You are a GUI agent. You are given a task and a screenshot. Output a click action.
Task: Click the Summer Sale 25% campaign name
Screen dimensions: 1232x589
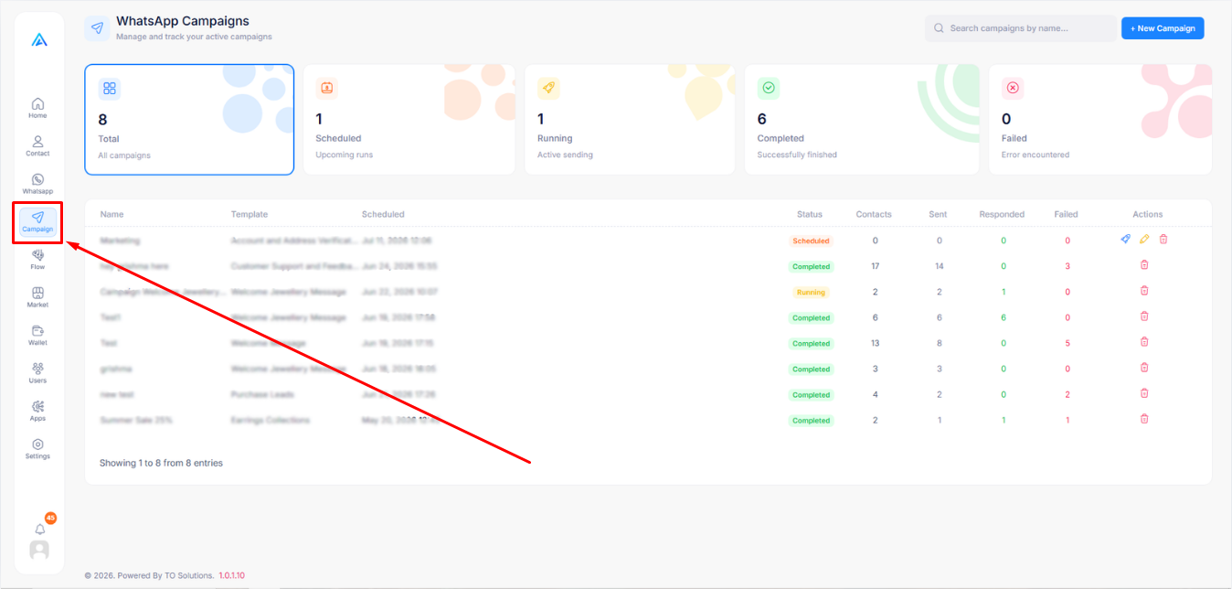pos(136,420)
